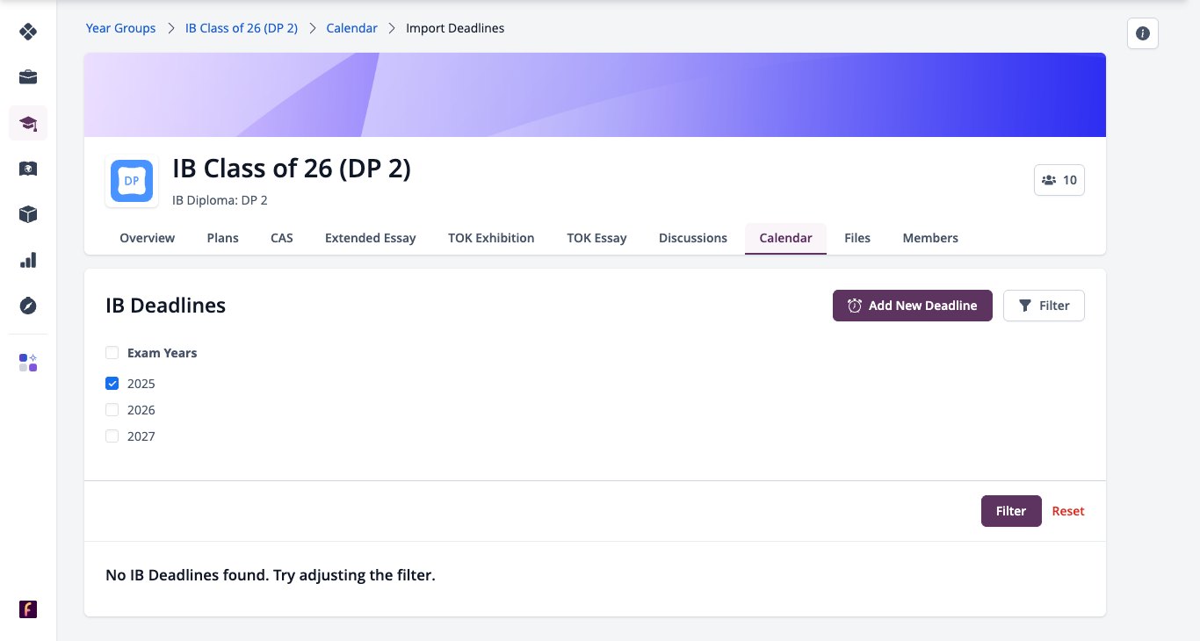Check the 2027 exam year checkbox
This screenshot has width=1200, height=641.
click(x=112, y=436)
